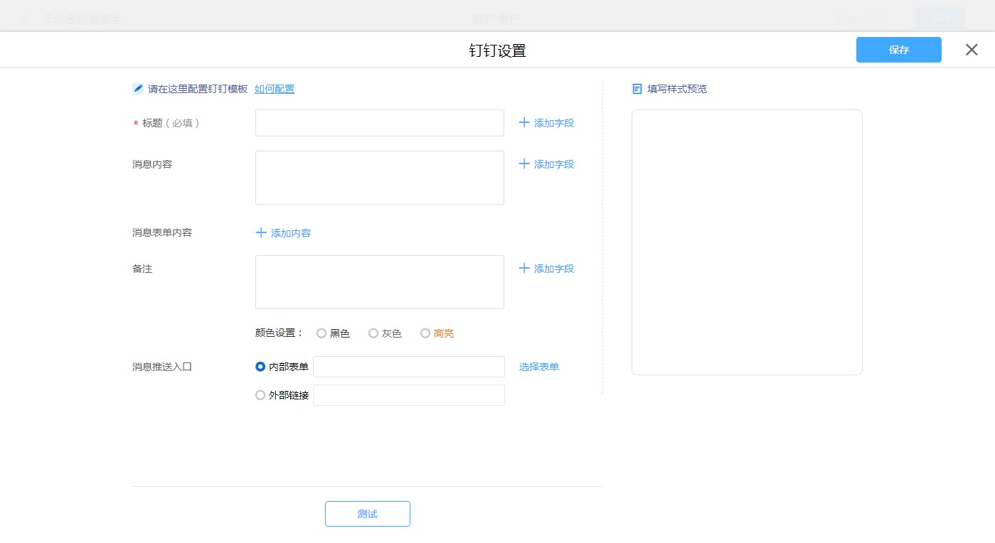
Task: Open the 如何配置 help link
Action: [x=275, y=89]
